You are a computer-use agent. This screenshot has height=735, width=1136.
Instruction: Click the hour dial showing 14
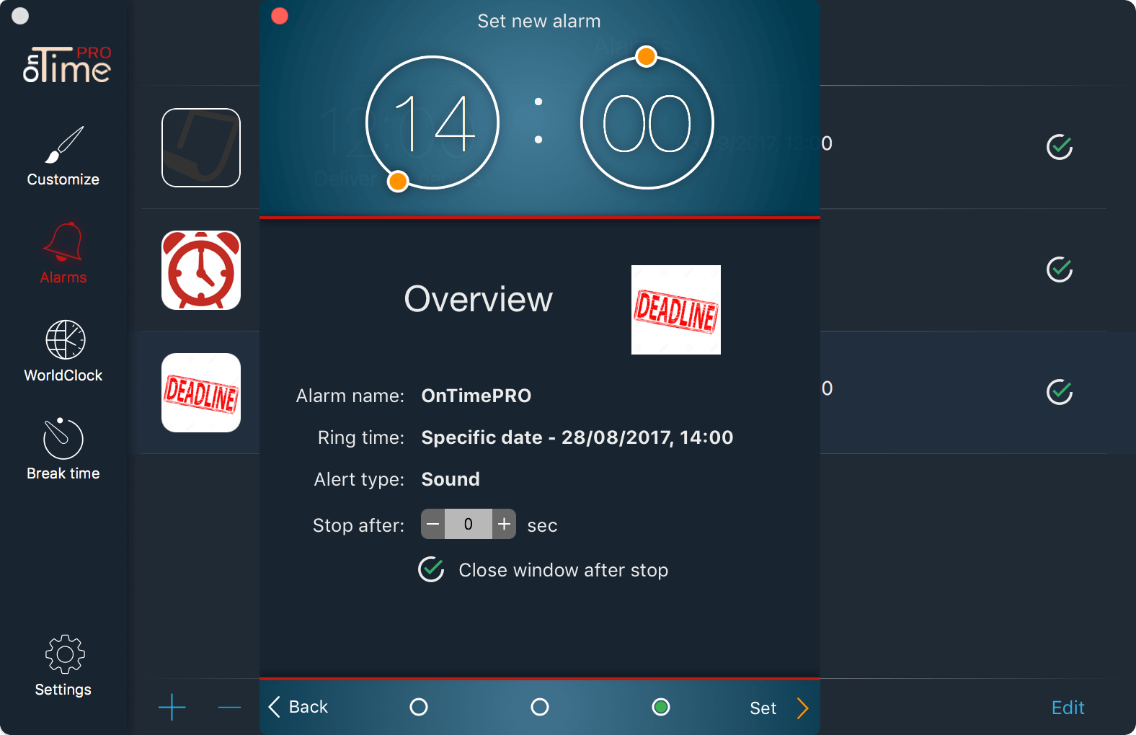(x=432, y=122)
